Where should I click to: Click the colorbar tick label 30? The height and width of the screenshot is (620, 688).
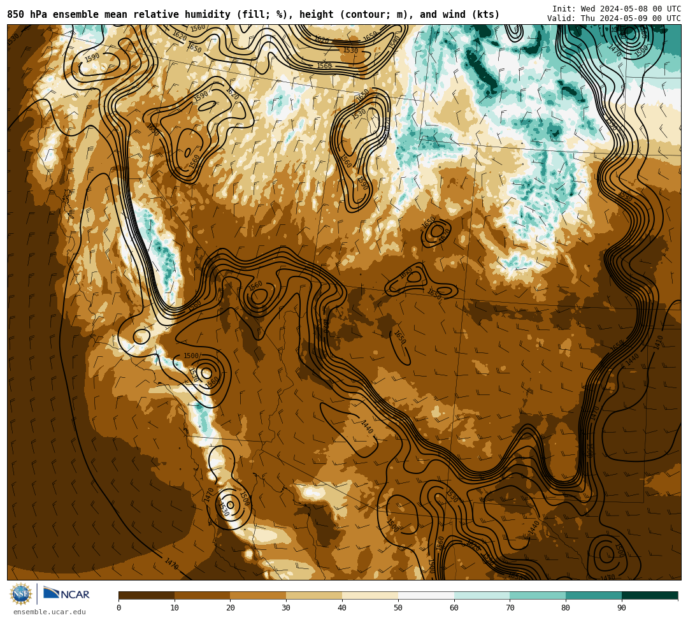(x=286, y=608)
